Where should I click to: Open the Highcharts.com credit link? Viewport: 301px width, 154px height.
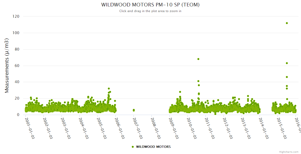tap(289, 152)
